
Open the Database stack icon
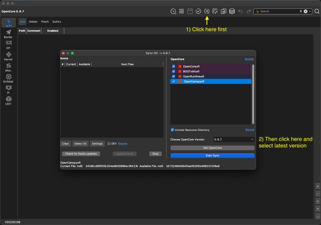coord(232,11)
